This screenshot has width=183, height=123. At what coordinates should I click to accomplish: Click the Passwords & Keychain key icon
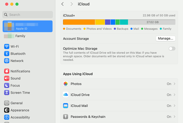coord(66,117)
